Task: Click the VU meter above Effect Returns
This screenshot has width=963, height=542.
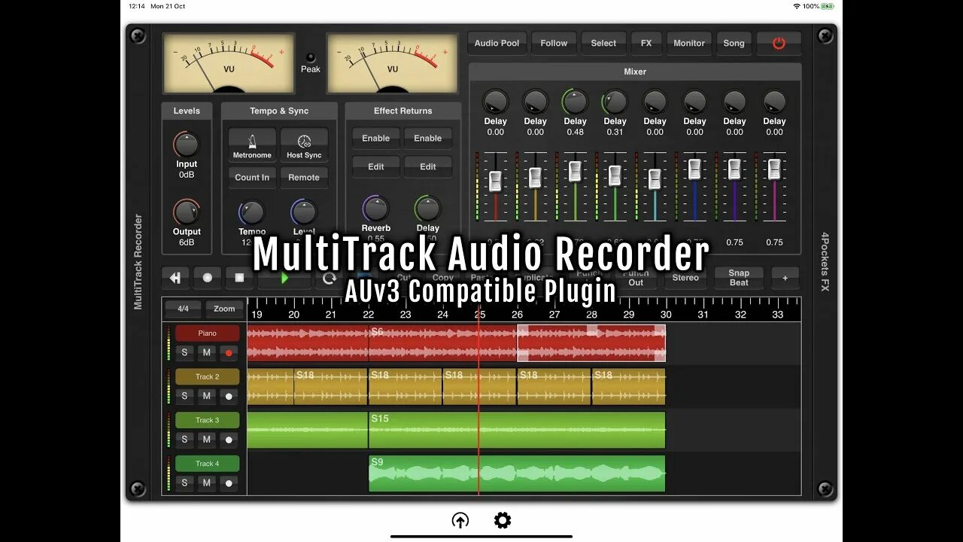Action: coord(392,63)
